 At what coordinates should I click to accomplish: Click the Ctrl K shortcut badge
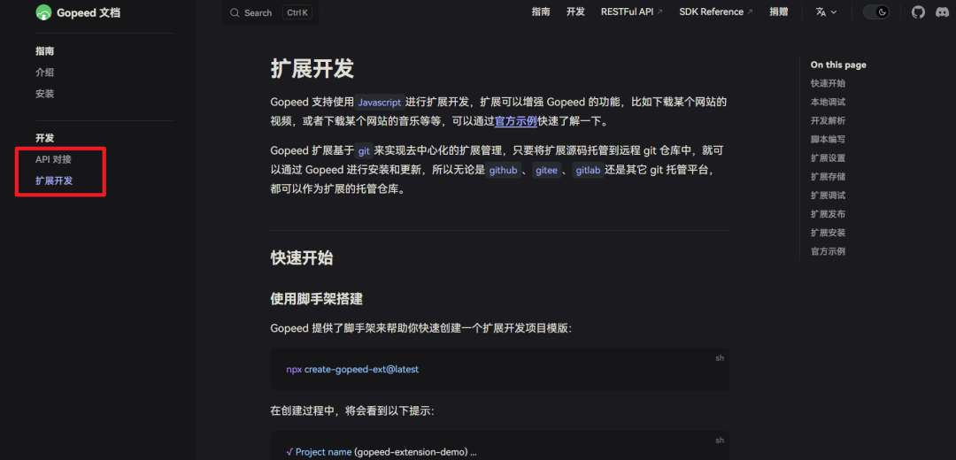point(297,12)
